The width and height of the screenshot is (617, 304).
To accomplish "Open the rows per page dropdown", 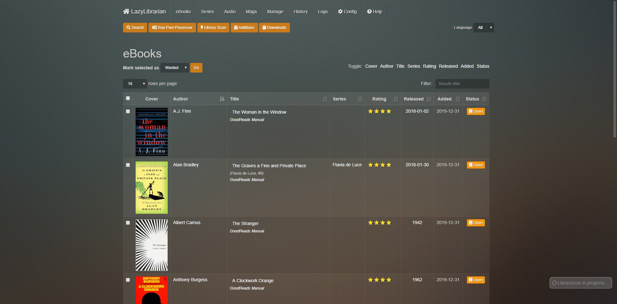I will (x=135, y=84).
